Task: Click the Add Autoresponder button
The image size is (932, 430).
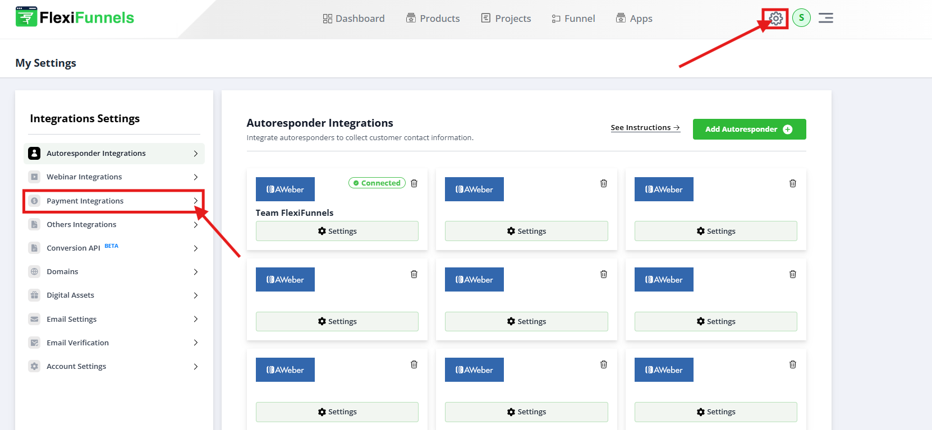Action: pyautogui.click(x=749, y=129)
